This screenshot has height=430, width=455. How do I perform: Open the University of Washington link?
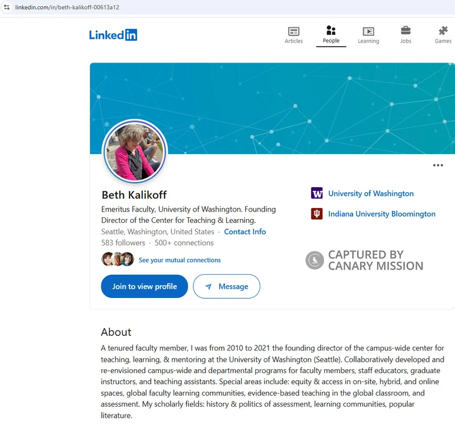coord(371,193)
